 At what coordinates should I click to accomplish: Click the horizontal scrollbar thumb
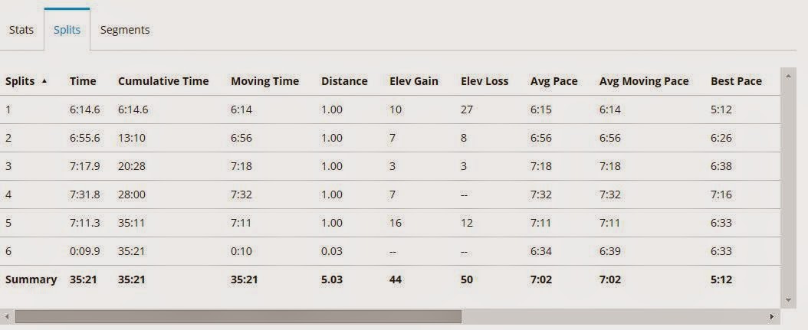[238, 316]
